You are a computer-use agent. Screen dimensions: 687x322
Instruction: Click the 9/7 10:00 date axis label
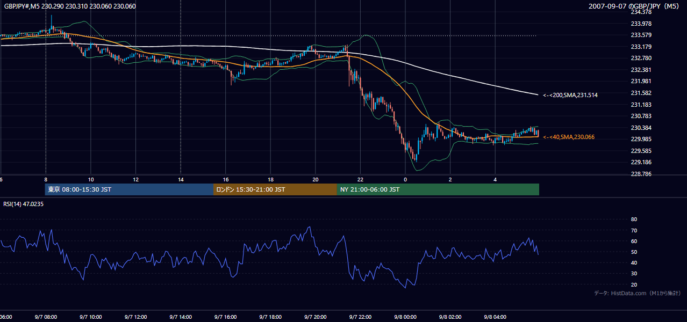90,317
